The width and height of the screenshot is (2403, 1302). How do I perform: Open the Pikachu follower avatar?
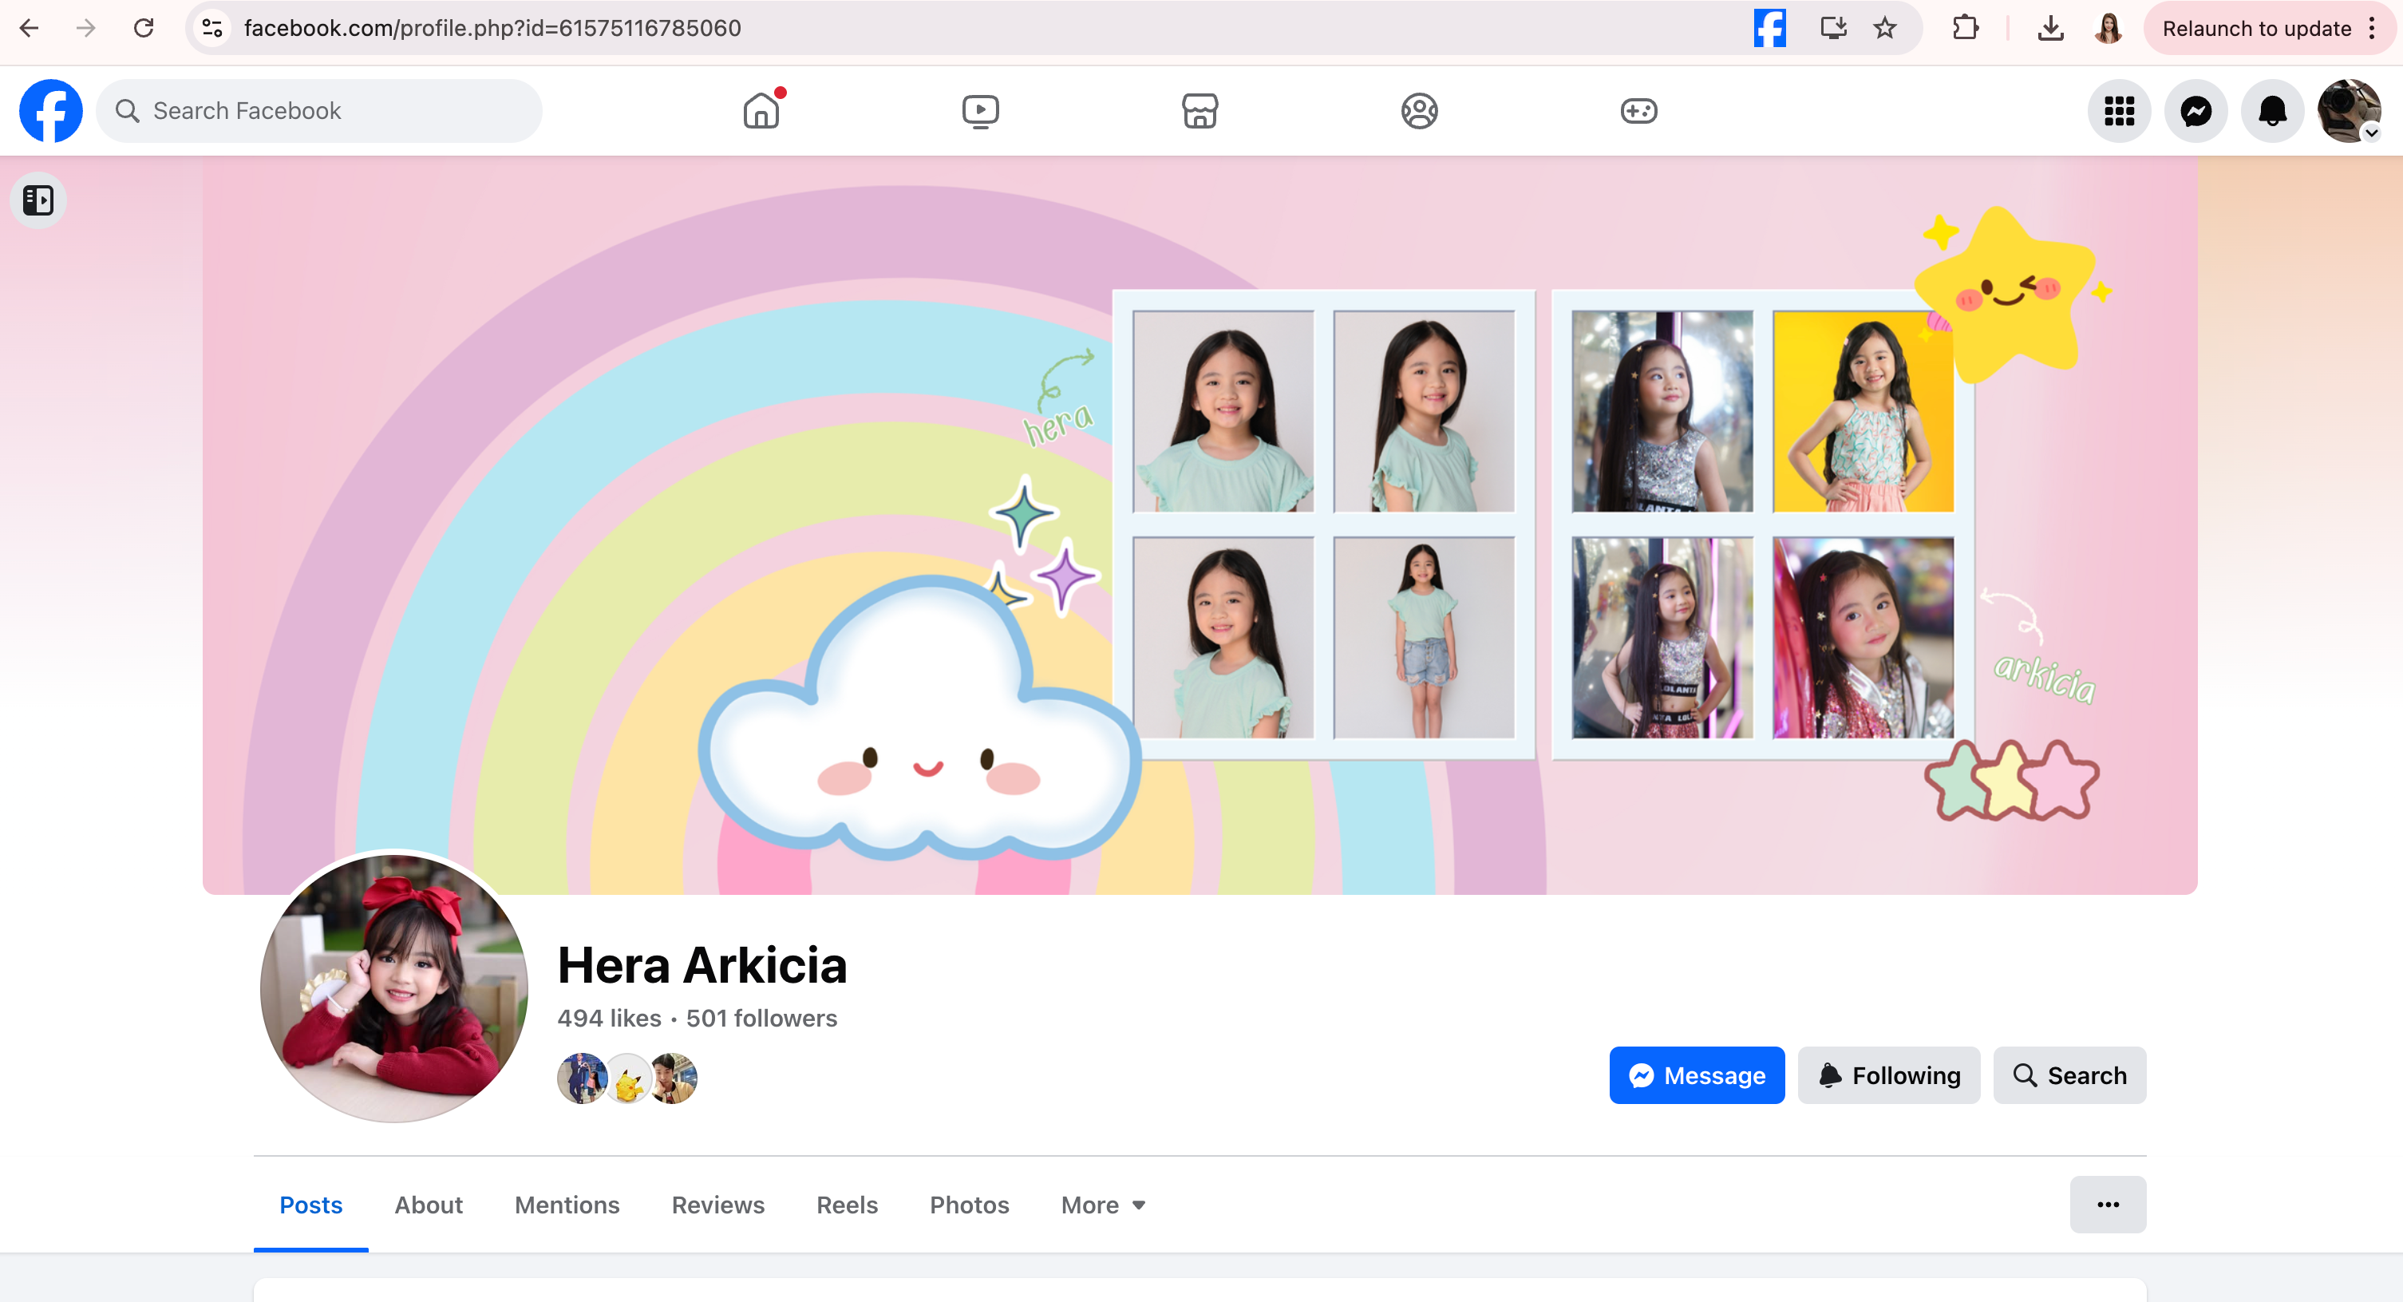628,1078
